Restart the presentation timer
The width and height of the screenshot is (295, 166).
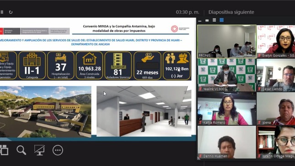[x=11, y=12]
